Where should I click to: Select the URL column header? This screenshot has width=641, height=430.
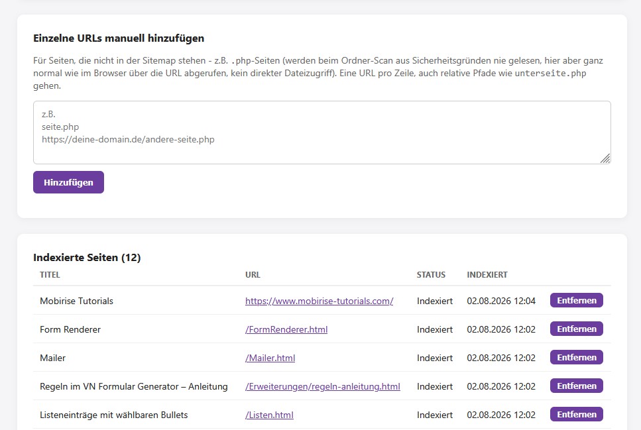253,275
